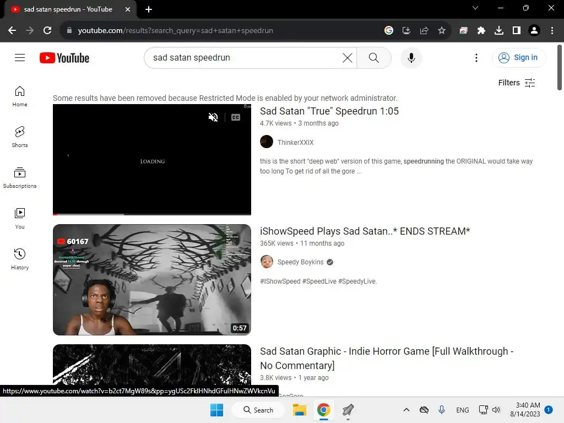This screenshot has width=564, height=423.
Task: Open Subscriptions in the sidebar
Action: click(20, 178)
